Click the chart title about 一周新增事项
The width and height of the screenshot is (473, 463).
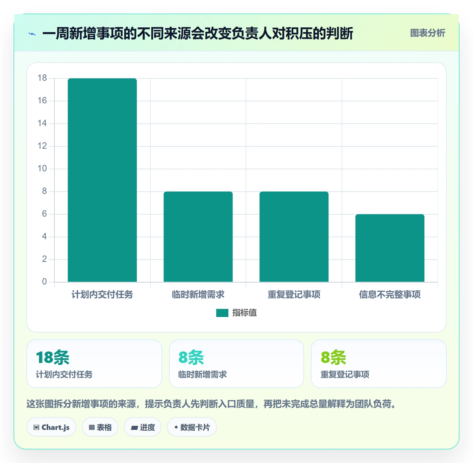198,33
